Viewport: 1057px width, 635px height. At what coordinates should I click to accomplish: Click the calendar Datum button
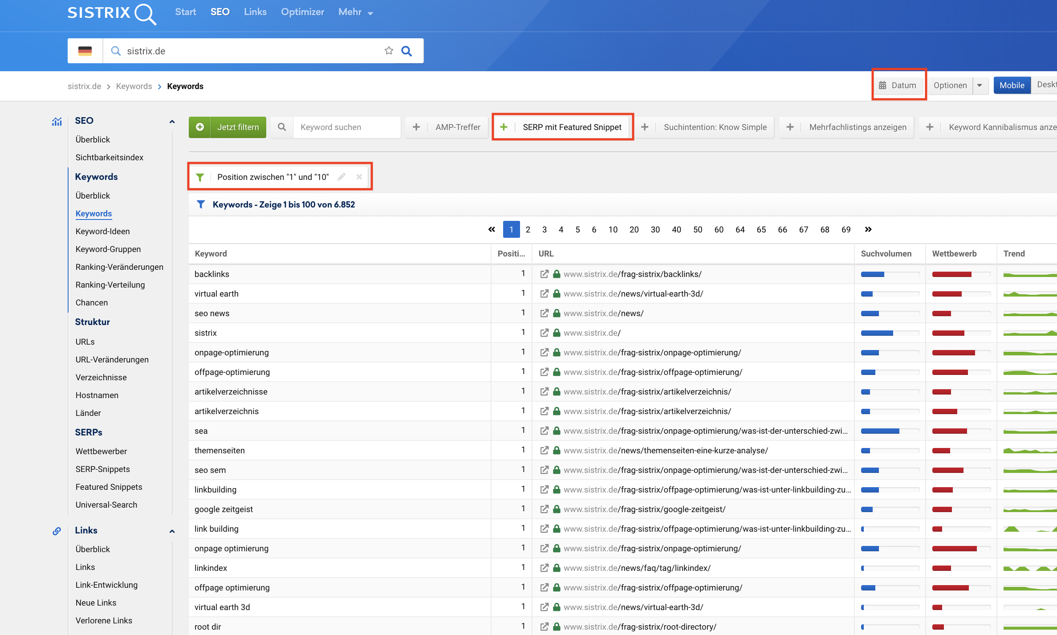[x=898, y=85]
